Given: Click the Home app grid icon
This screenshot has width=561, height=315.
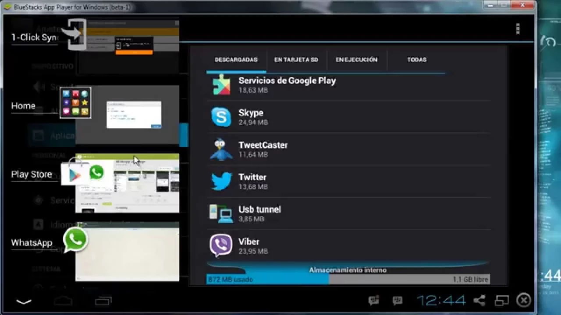Looking at the screenshot, I should coord(75,103).
